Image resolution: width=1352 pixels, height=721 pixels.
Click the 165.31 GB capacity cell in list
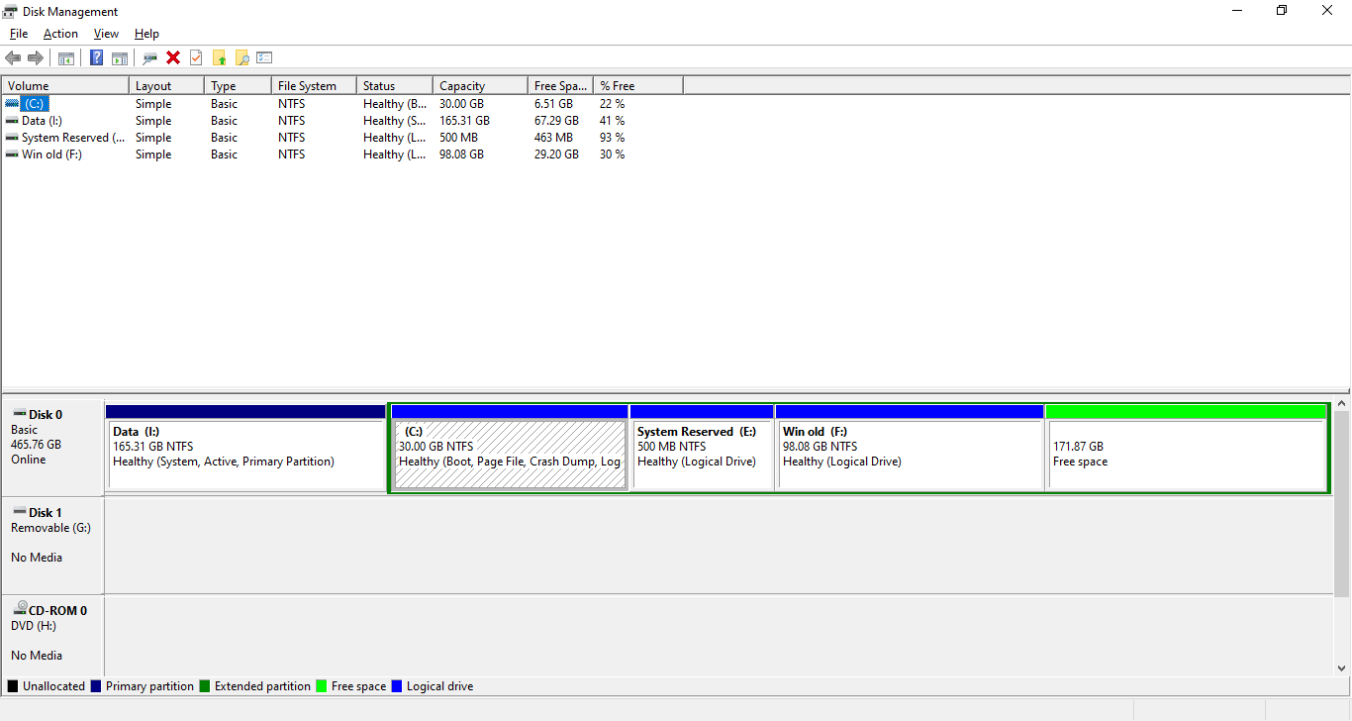tap(464, 120)
